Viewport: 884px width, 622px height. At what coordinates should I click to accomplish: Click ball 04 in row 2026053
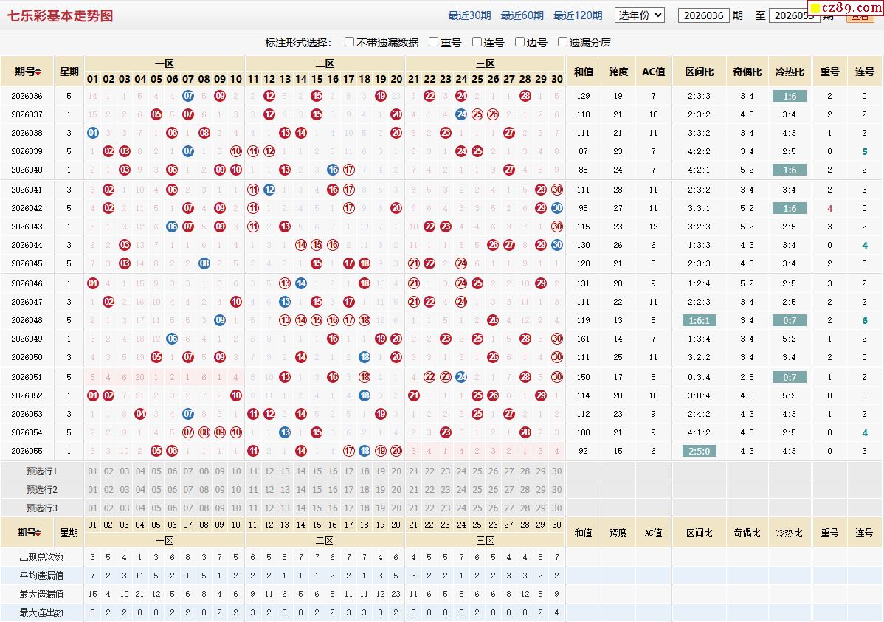pyautogui.click(x=140, y=414)
